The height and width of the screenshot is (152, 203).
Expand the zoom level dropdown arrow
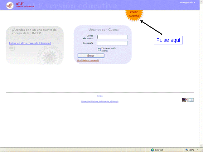[198, 150]
